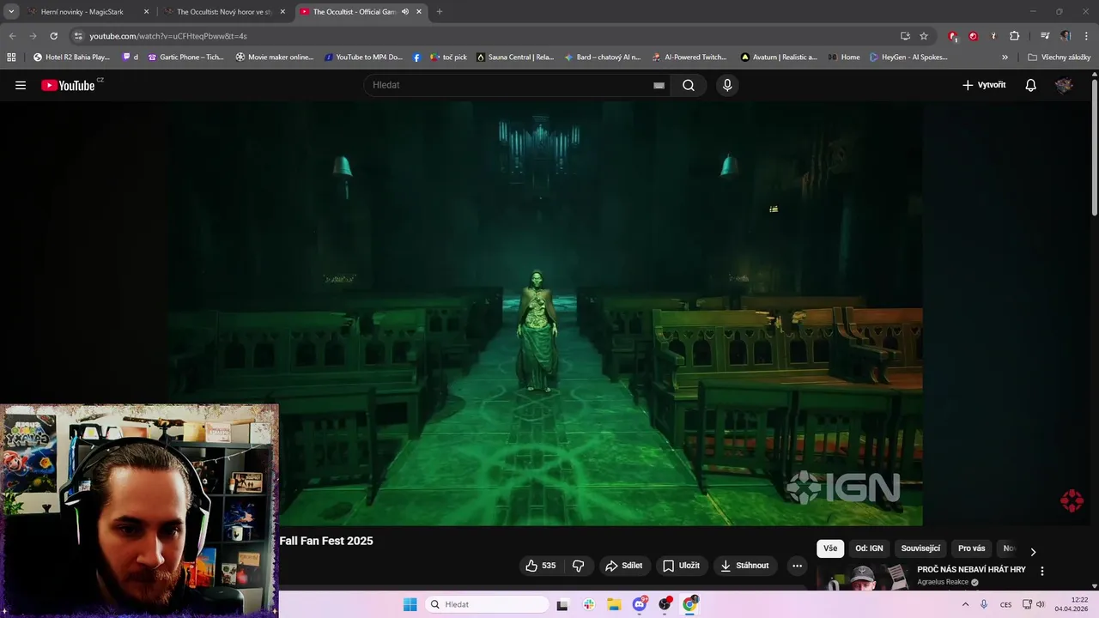
Task: Switch to The Occultist: Nový horor tab
Action: pos(226,12)
